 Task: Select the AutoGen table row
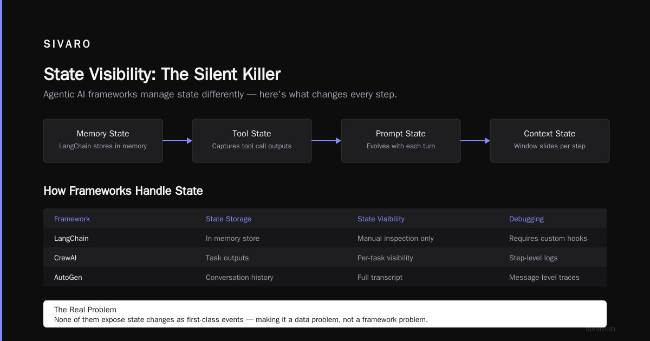coord(325,277)
